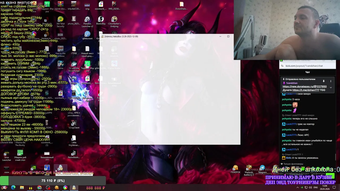Open the Windows Start menu
The height and width of the screenshot is (191, 340).
[4, 188]
